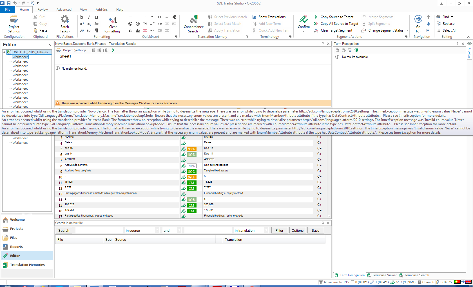
Task: Open the Confirm dropdown arrow
Action: [x=304, y=31]
